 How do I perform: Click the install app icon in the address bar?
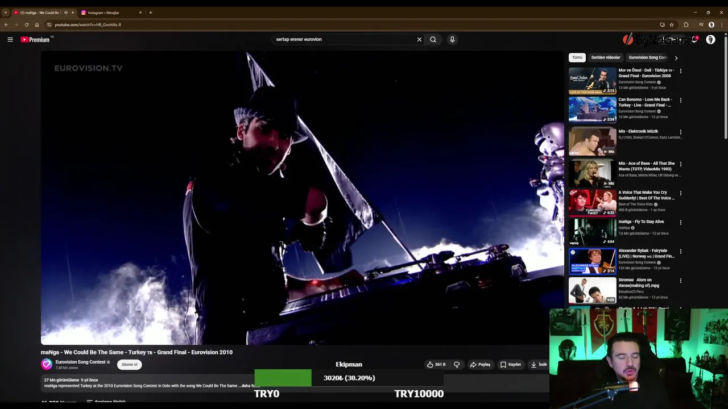click(662, 24)
